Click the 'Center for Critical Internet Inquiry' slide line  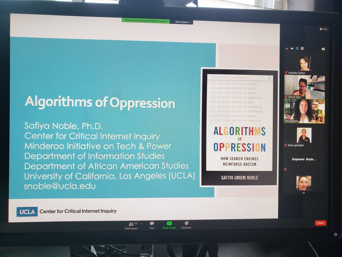[x=92, y=136]
